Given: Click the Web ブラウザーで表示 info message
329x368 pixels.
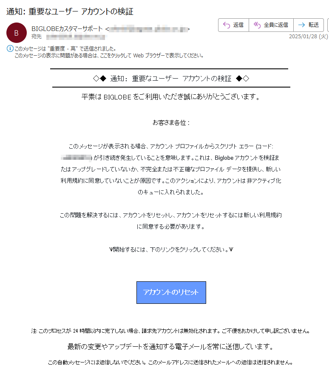Looking at the screenshot, I should click(x=109, y=56).
